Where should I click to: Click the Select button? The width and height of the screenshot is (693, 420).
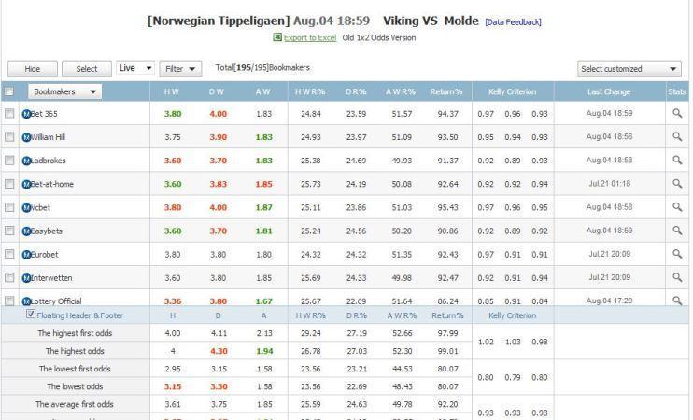tap(86, 69)
